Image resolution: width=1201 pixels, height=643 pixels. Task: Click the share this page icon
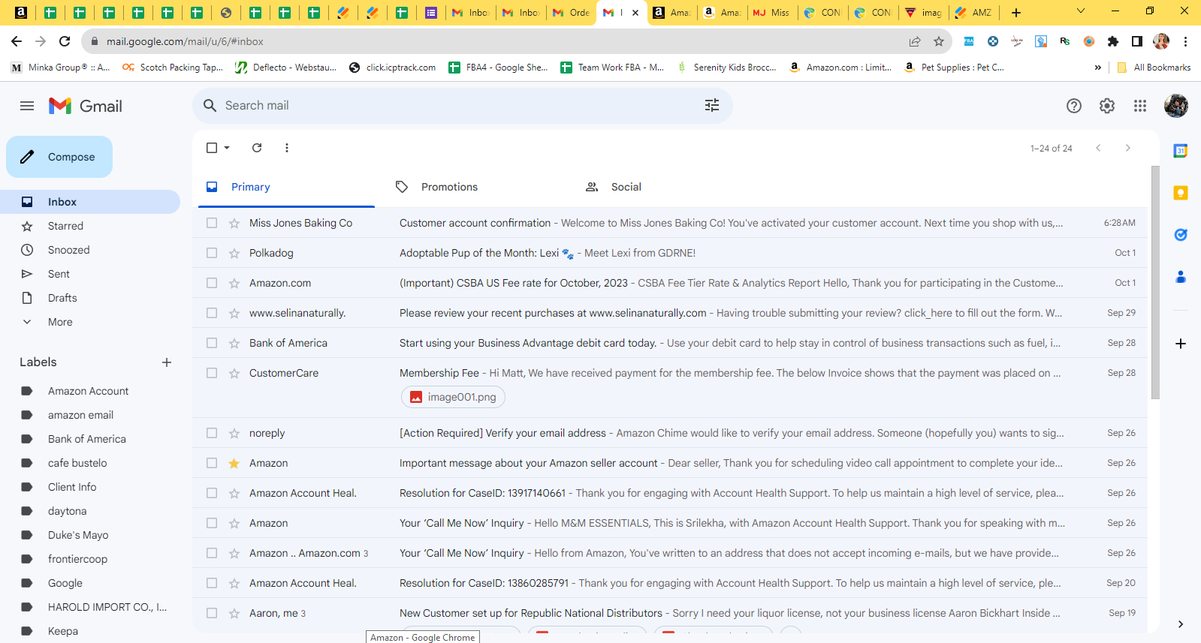click(x=915, y=41)
